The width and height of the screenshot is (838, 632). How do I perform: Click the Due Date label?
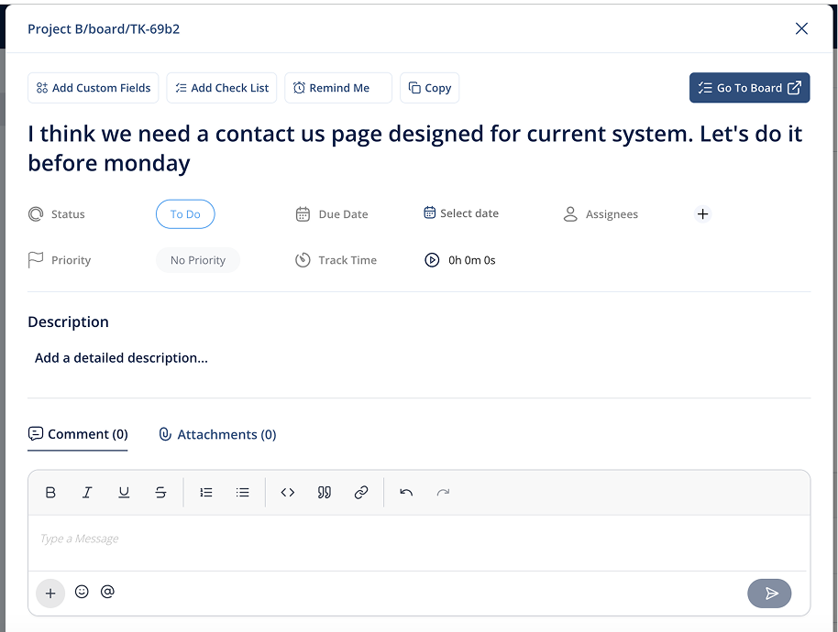[x=343, y=214]
